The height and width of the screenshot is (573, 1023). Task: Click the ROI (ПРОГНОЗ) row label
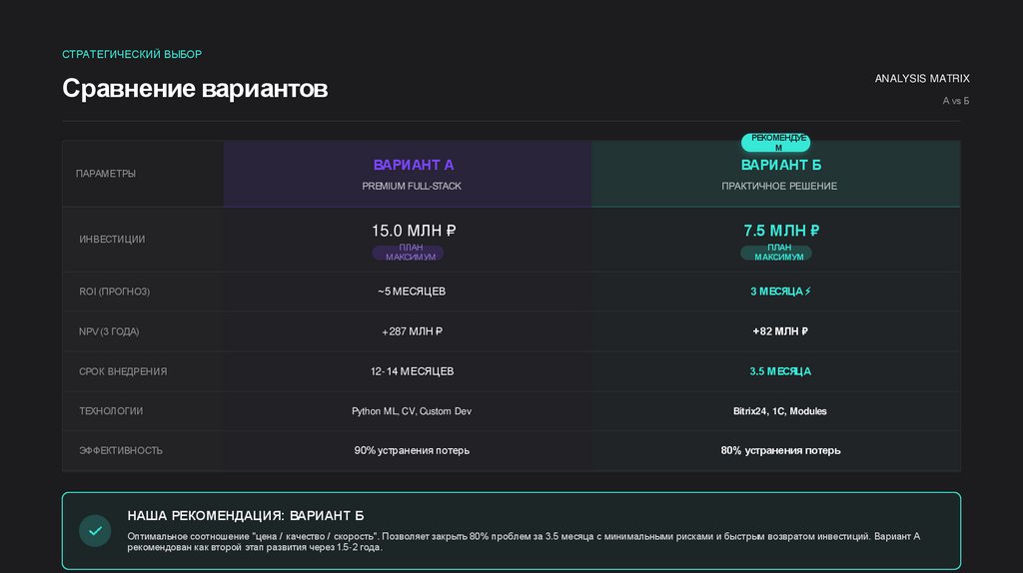(x=114, y=291)
